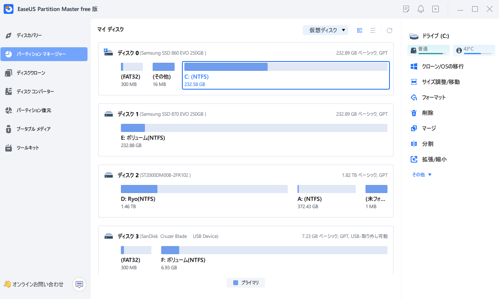499x299 pixels.
Task: Open パーティション復元 page
Action: 33,110
